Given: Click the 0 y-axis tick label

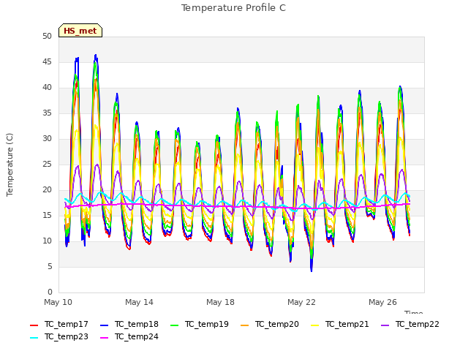Looking at the screenshot, I should (x=50, y=292).
